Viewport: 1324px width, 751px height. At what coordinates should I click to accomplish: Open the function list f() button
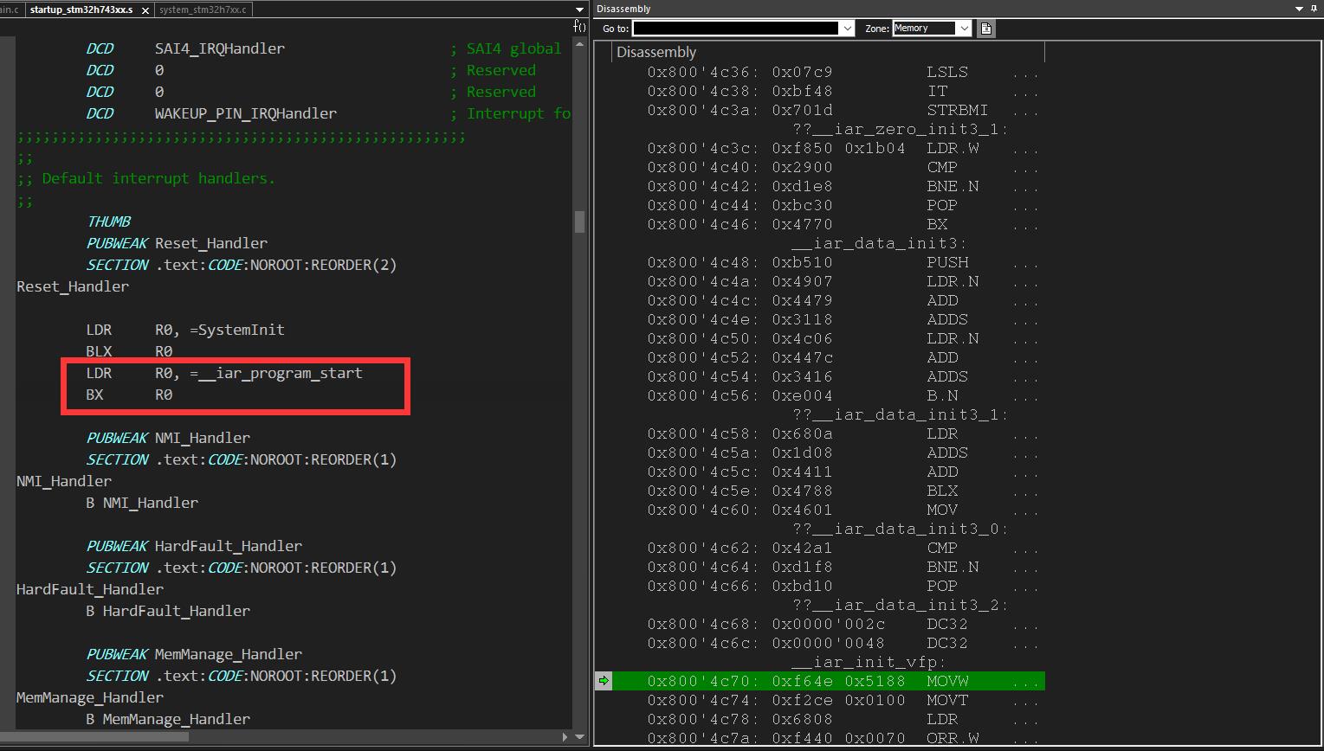(579, 27)
